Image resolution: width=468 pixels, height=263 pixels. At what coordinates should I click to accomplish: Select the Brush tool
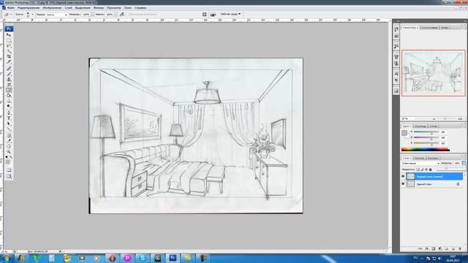coord(9,74)
